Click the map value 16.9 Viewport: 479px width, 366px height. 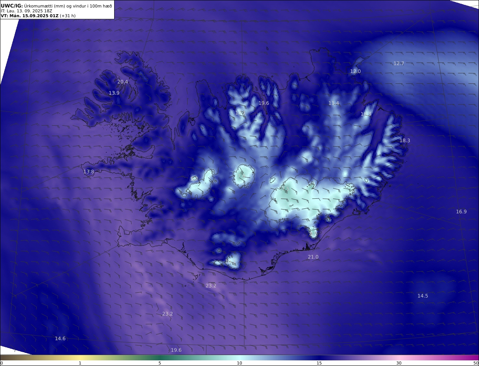[x=461, y=211]
